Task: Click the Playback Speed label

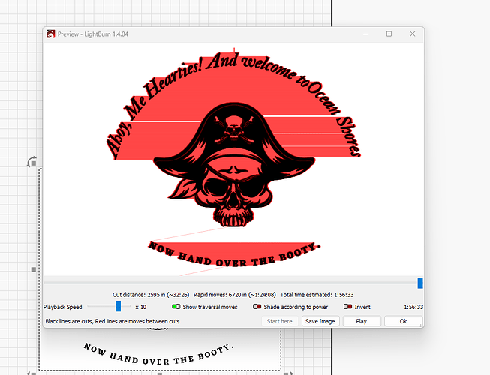Action: (63, 307)
